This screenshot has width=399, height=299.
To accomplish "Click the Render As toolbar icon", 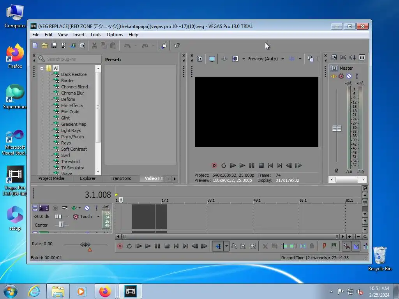I will pyautogui.click(x=73, y=46).
